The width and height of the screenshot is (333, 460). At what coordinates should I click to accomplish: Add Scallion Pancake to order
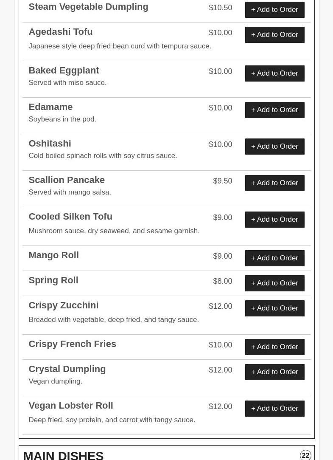pyautogui.click(x=274, y=183)
